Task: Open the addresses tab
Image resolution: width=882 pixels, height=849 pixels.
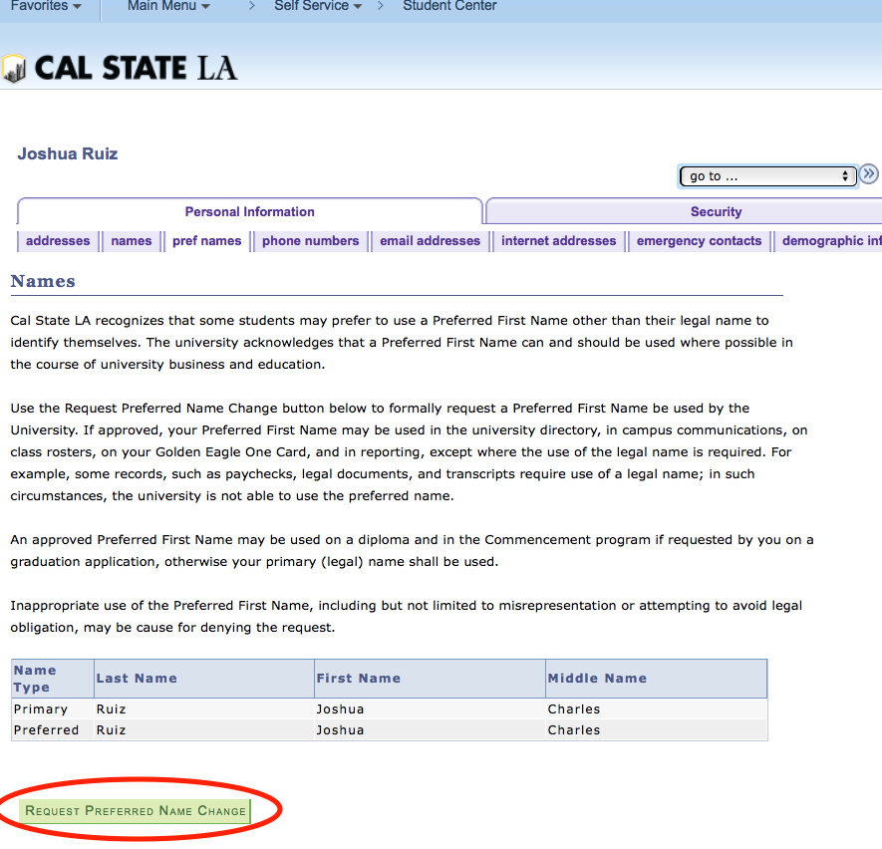Action: pyautogui.click(x=57, y=240)
